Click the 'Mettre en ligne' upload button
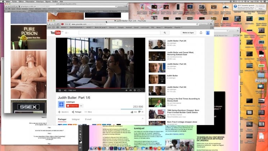This screenshot has width=268, height=151. [x=188, y=33]
